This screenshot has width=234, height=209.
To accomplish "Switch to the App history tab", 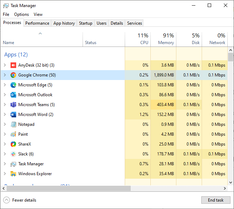I will tap(64, 23).
